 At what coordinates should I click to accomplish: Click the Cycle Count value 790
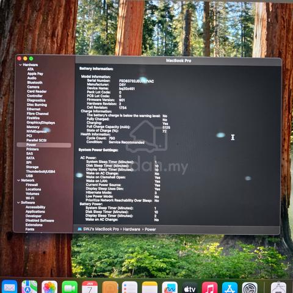pyautogui.click(x=112, y=139)
